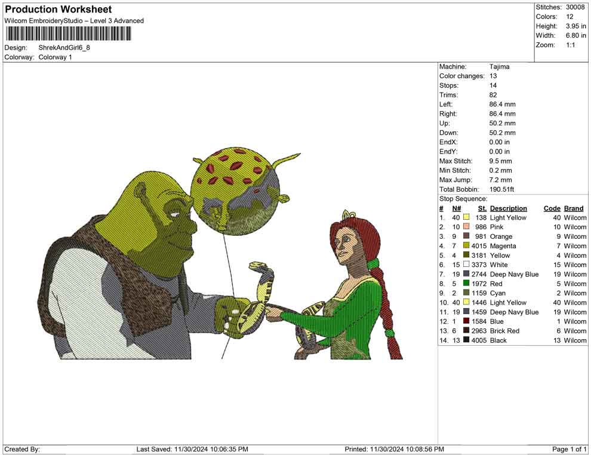Click the Red swatch in row 8

tap(466, 283)
